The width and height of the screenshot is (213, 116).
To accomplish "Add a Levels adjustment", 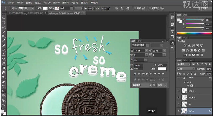I will pos(189,46).
